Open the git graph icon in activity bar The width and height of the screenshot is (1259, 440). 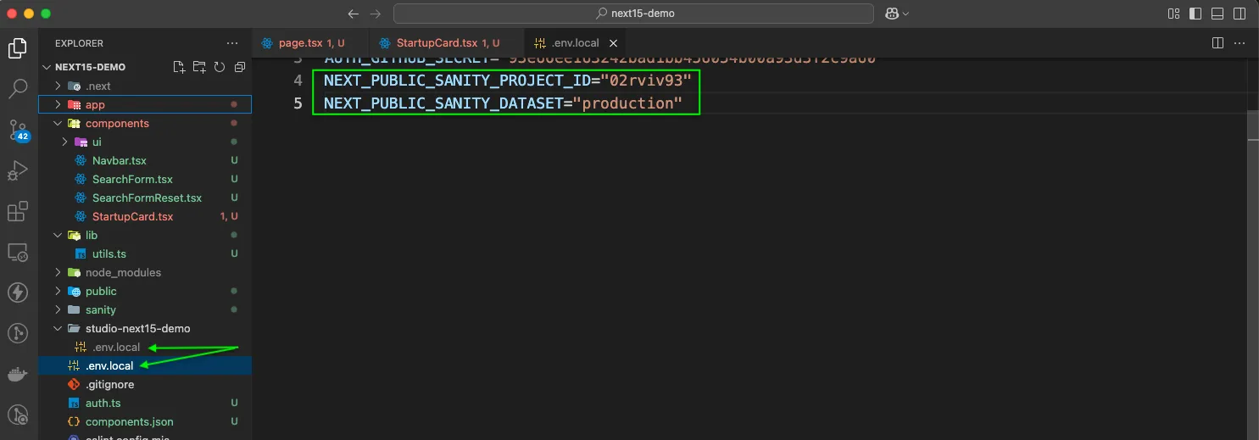[x=17, y=333]
